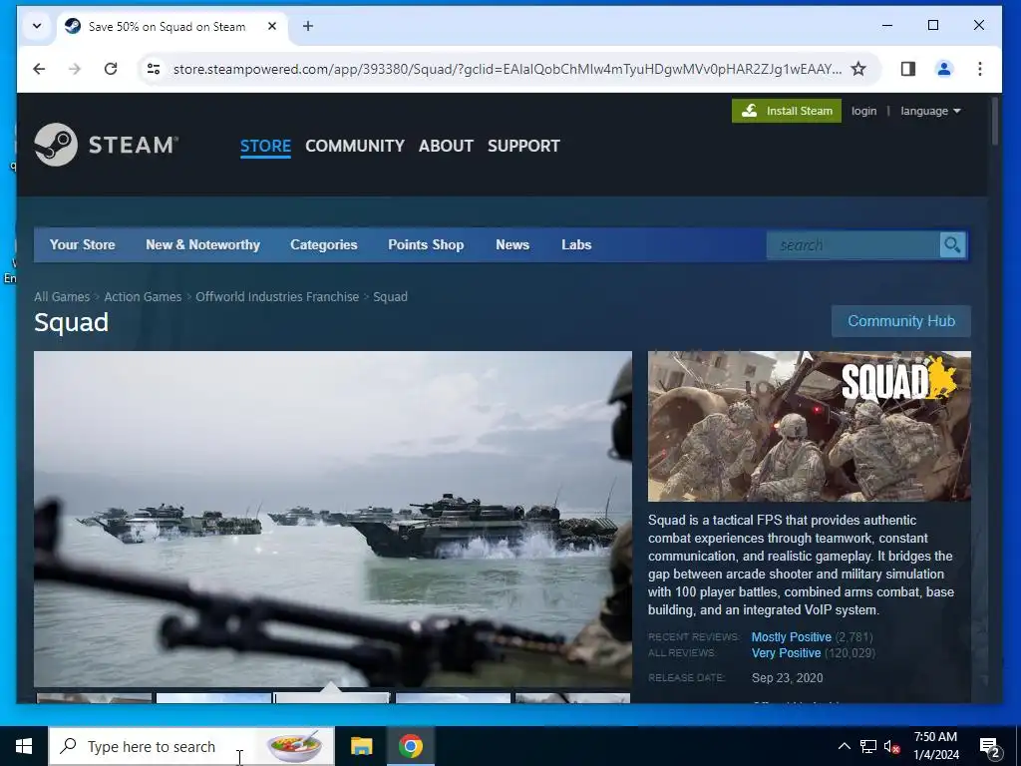Click the Chrome taskbar icon
Screen dimensions: 1021x766
[410, 746]
